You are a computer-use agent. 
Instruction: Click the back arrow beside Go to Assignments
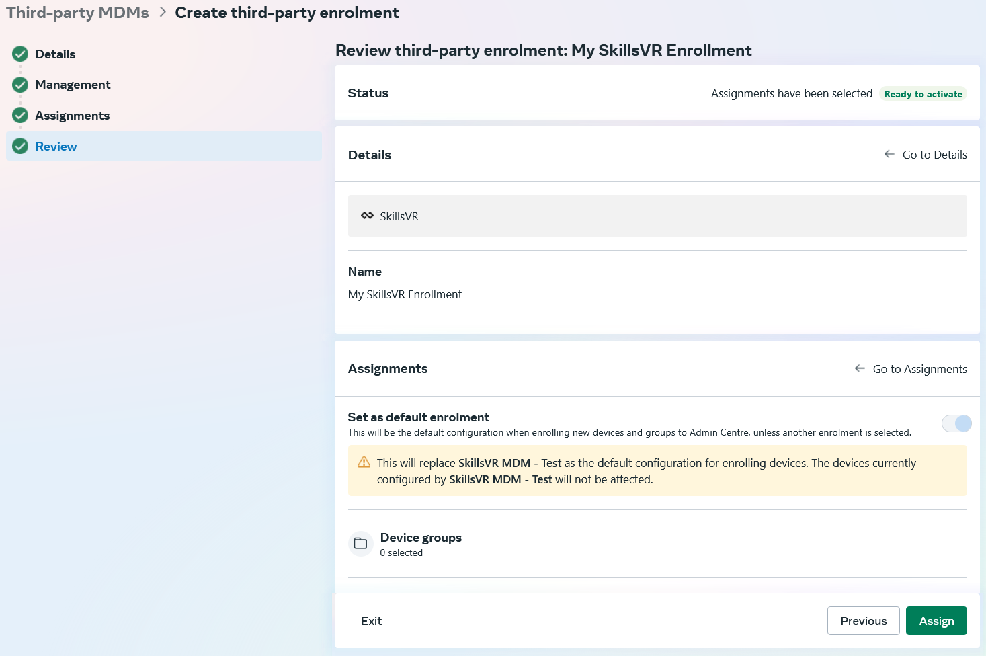pos(860,368)
